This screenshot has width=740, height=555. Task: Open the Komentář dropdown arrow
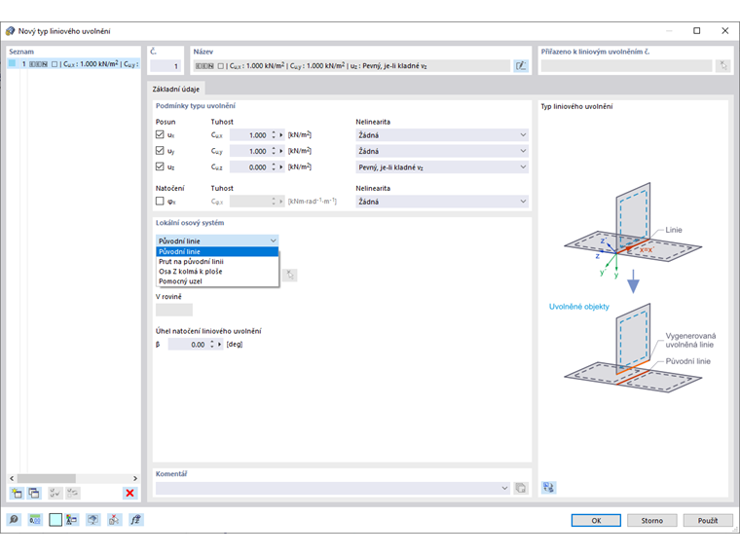tap(504, 488)
